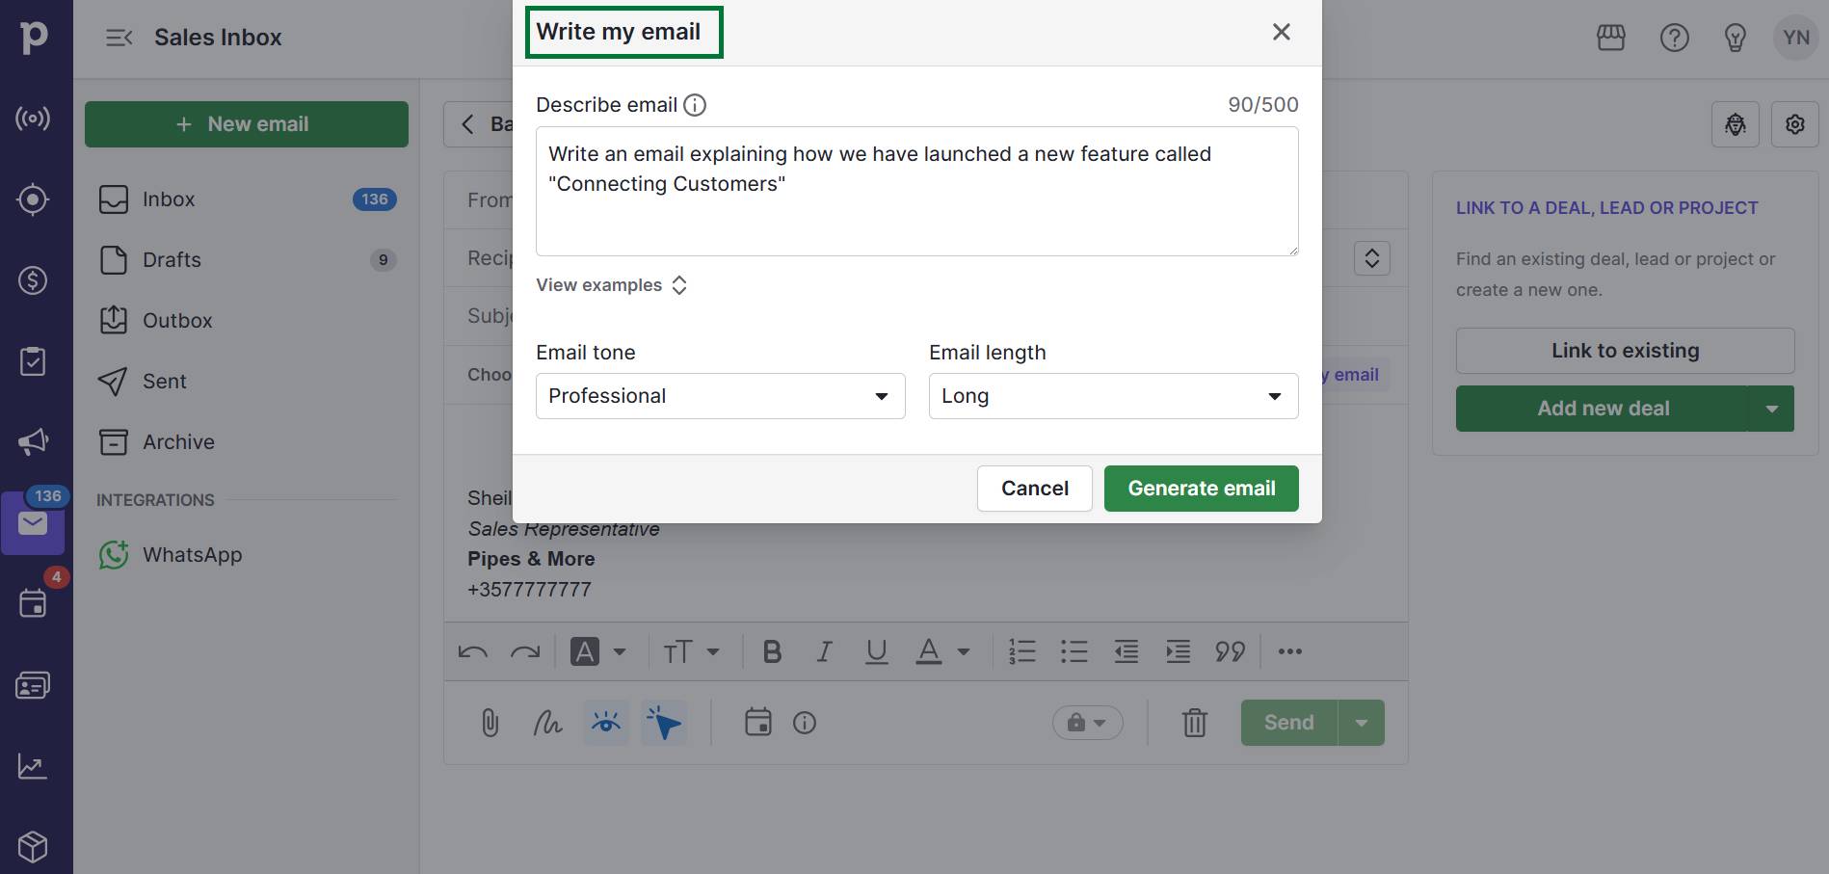
Task: Expand View examples
Action: (x=612, y=285)
